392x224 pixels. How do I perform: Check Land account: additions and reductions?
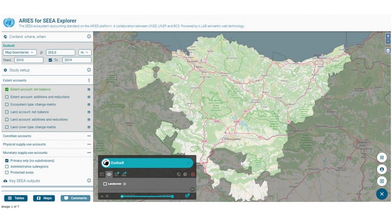coord(7,119)
